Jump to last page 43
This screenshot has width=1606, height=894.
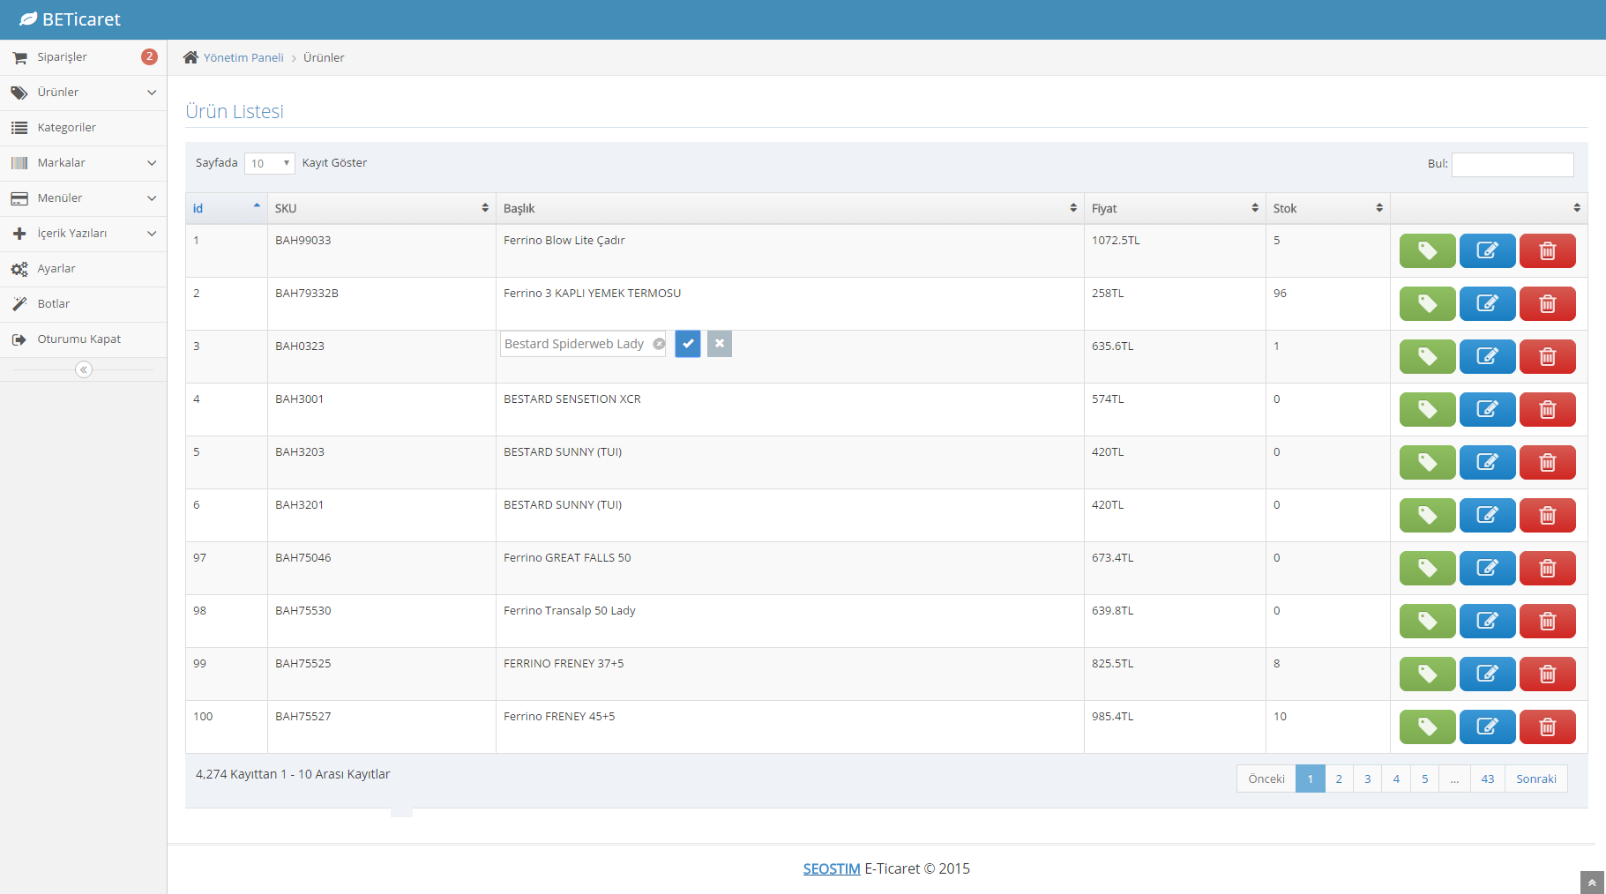coord(1488,779)
